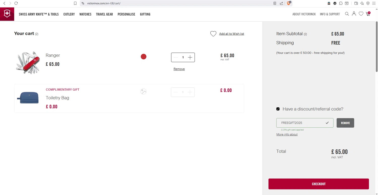
Task: Toggle the discount/referral code checkbox
Action: point(278,109)
